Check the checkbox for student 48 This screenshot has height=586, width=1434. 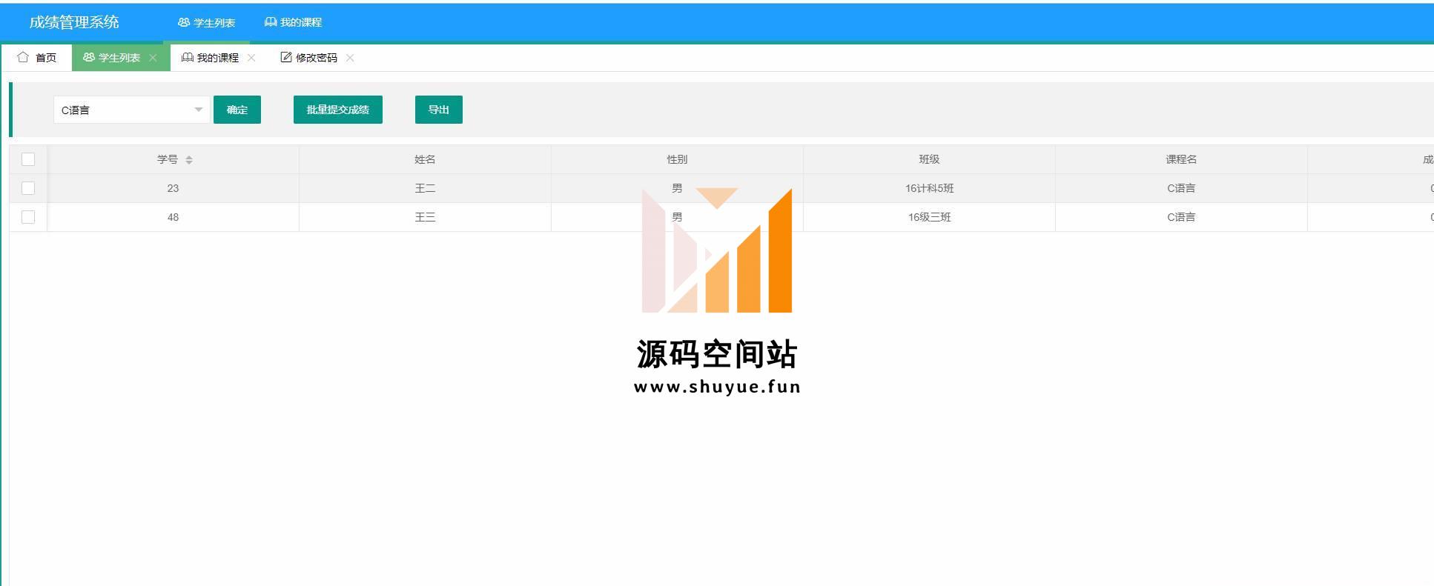[28, 217]
